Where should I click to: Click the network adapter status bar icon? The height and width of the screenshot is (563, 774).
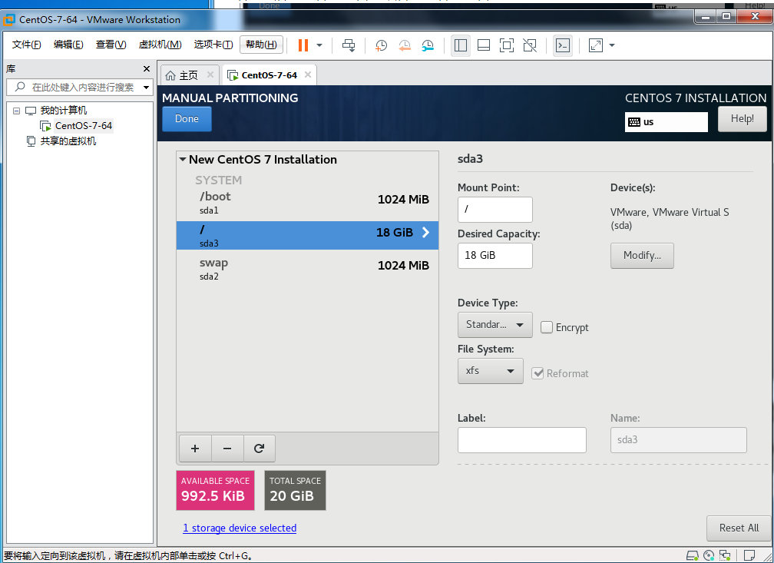(725, 555)
